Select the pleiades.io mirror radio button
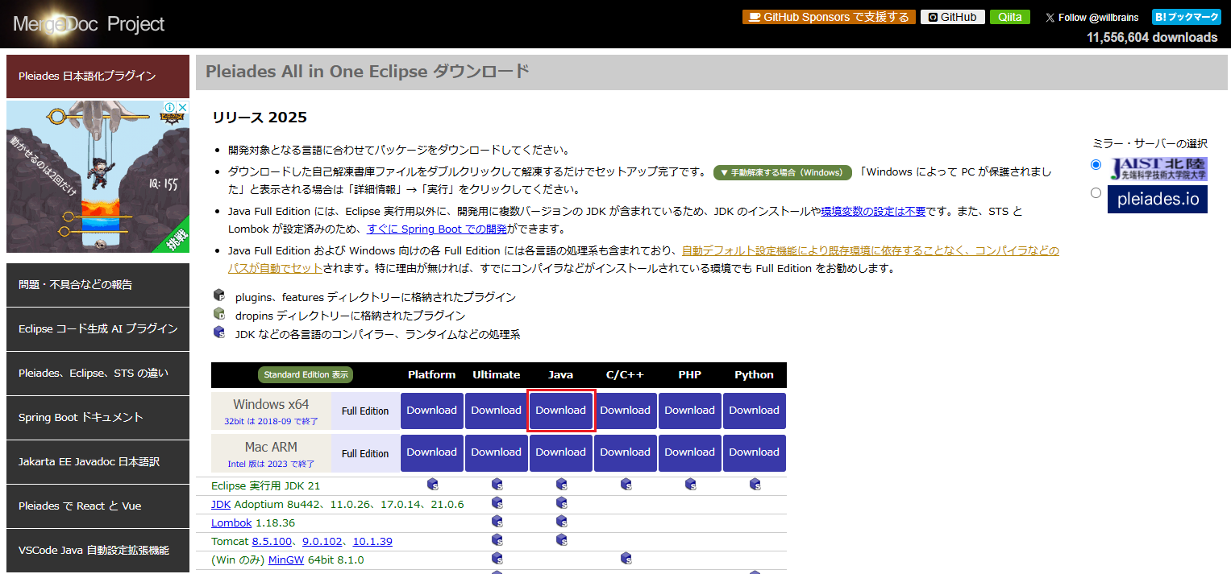1231x574 pixels. (1096, 193)
